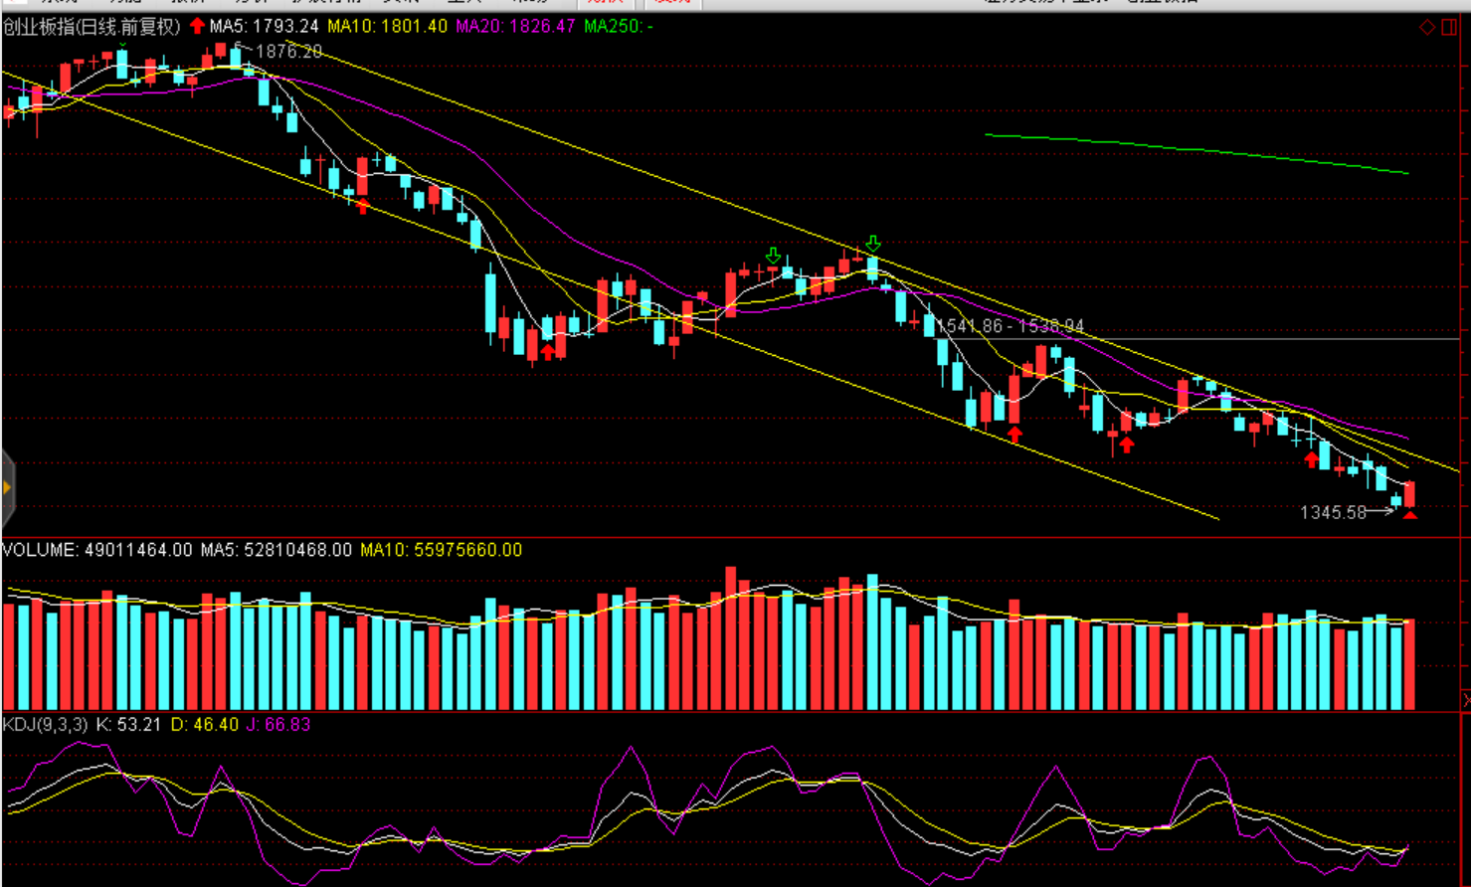
Task: Click the red X icon beside volume panel
Action: pyautogui.click(x=1465, y=701)
